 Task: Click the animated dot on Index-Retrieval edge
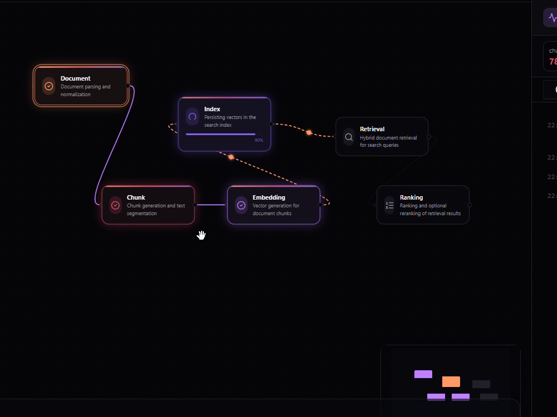tap(309, 133)
